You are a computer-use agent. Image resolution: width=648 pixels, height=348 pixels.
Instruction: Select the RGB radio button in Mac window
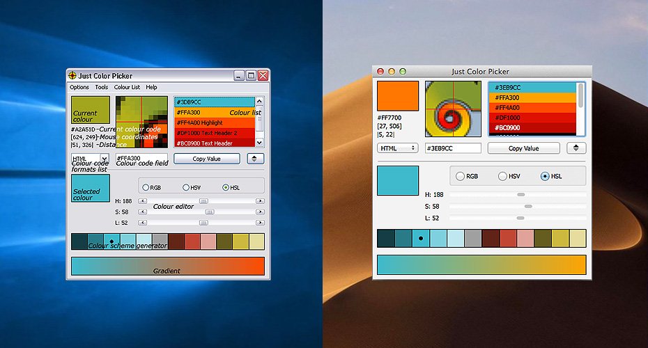(460, 176)
